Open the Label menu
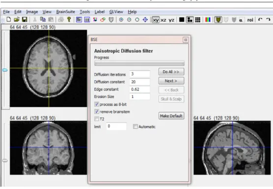 [x=100, y=12]
